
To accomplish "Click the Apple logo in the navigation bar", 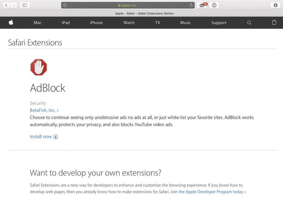I will (x=11, y=22).
